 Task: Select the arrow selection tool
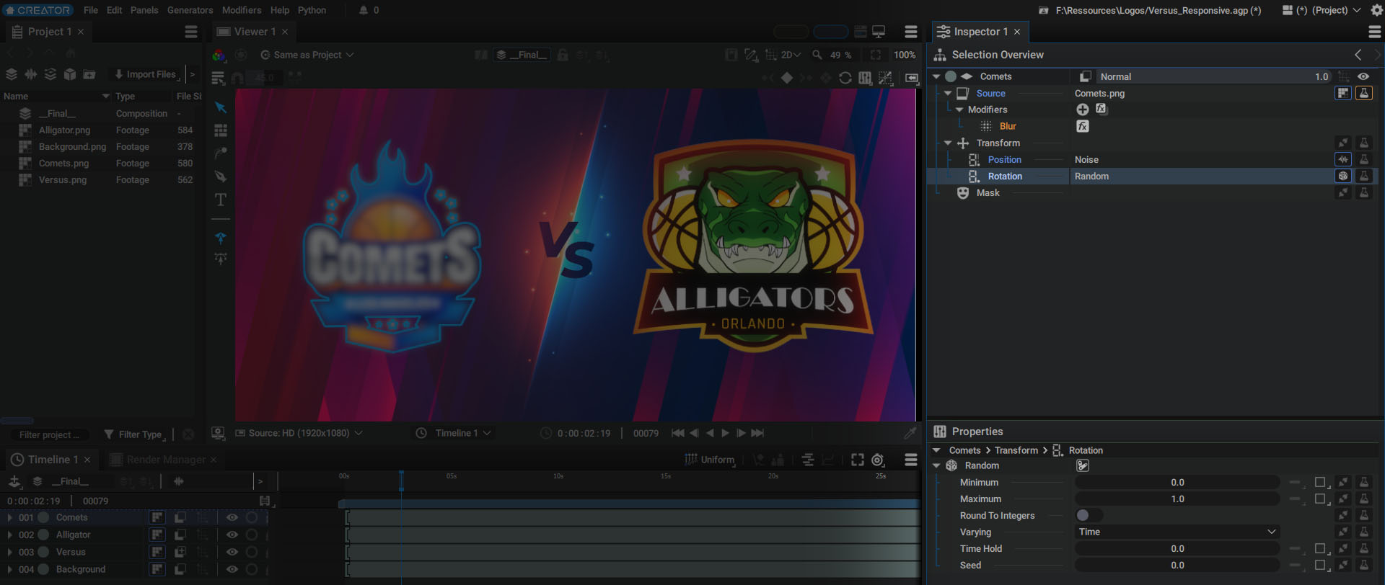(221, 107)
